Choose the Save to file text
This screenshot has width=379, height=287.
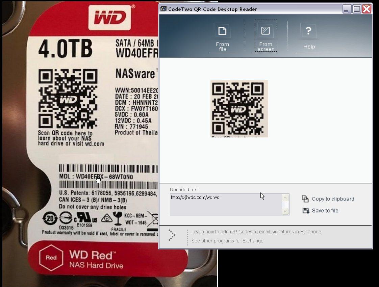(325, 211)
